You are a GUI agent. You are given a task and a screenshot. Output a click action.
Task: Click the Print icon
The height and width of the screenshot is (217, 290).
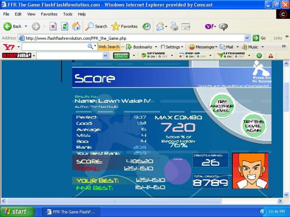(x=174, y=27)
